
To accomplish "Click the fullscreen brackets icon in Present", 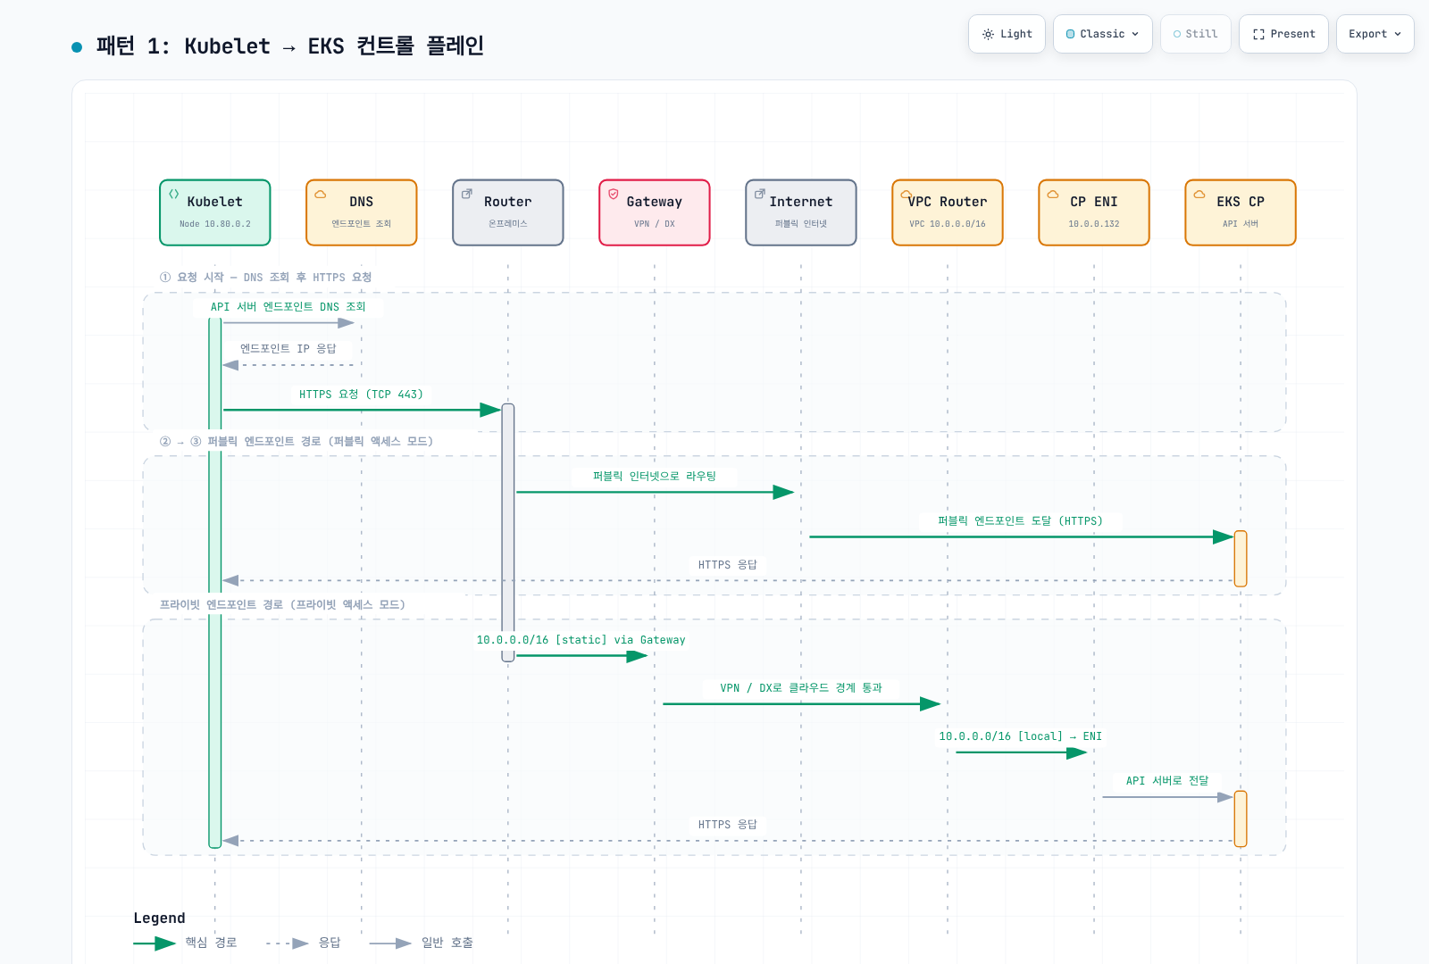I will (1258, 34).
